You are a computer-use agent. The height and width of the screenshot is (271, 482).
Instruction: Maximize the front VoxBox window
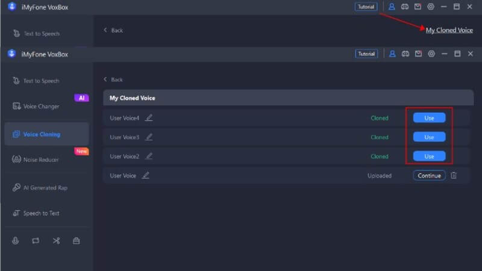pos(457,54)
